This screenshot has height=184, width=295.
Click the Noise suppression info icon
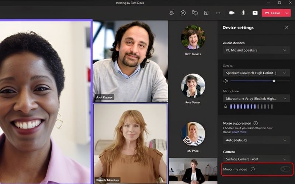(256, 123)
